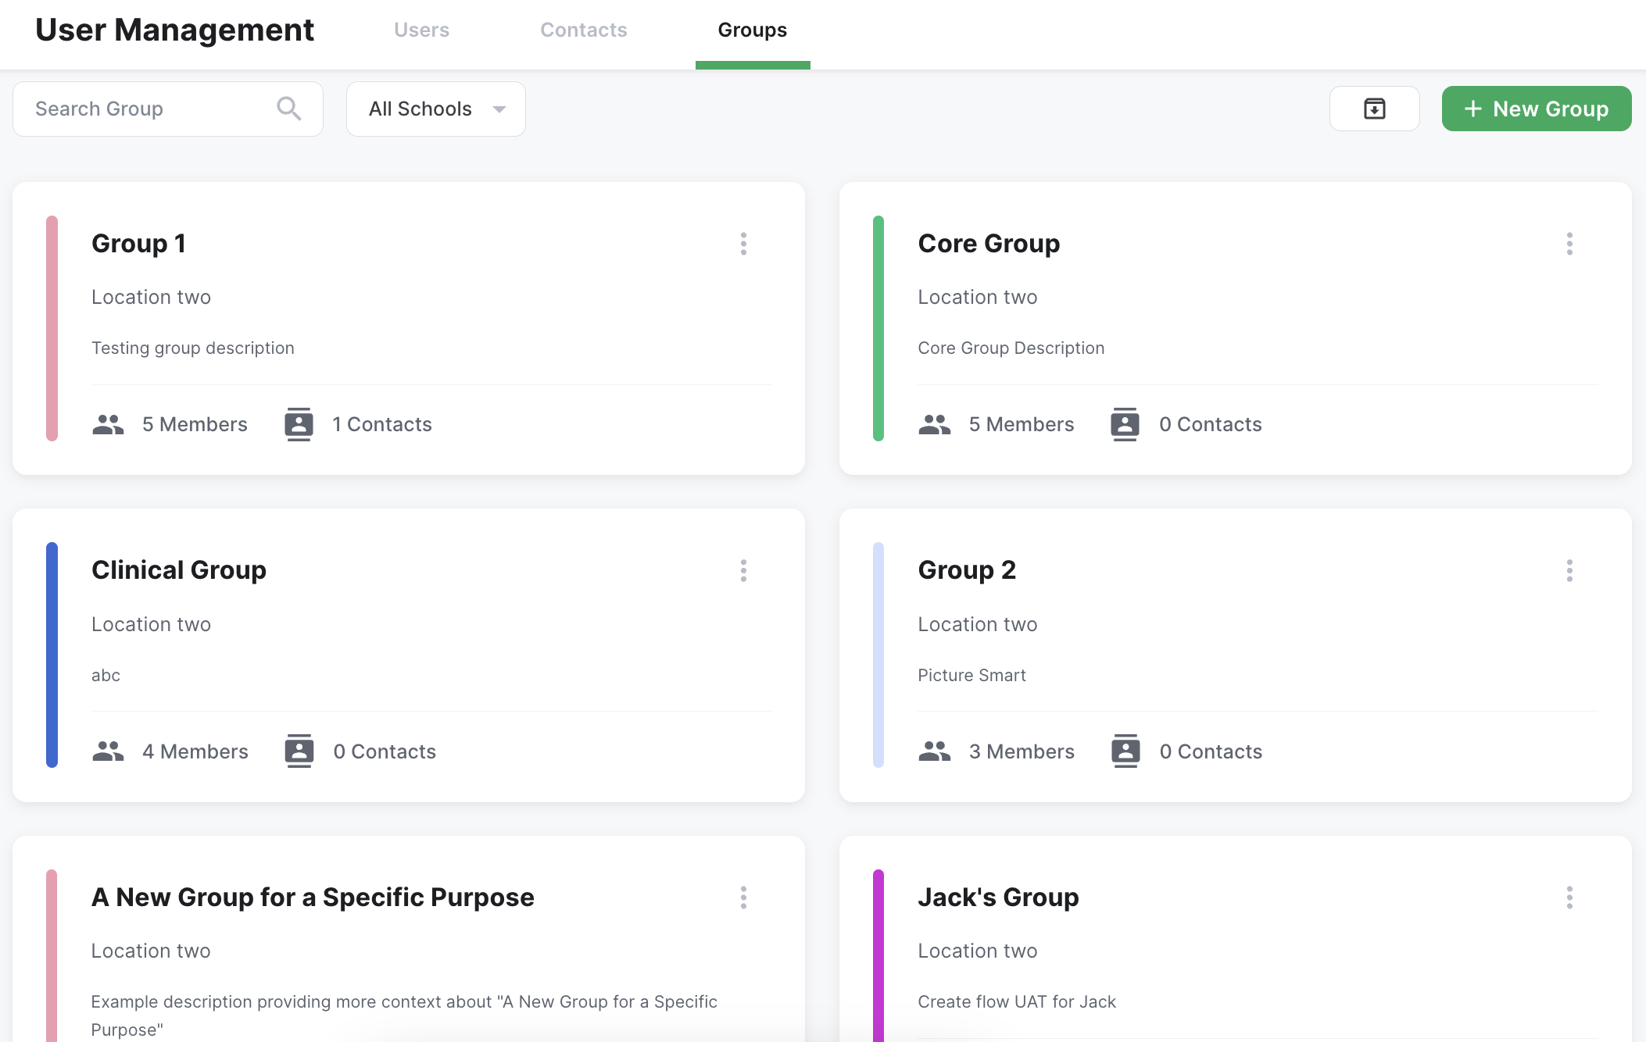
Task: Click Clinical Group members icon
Action: pyautogui.click(x=108, y=751)
